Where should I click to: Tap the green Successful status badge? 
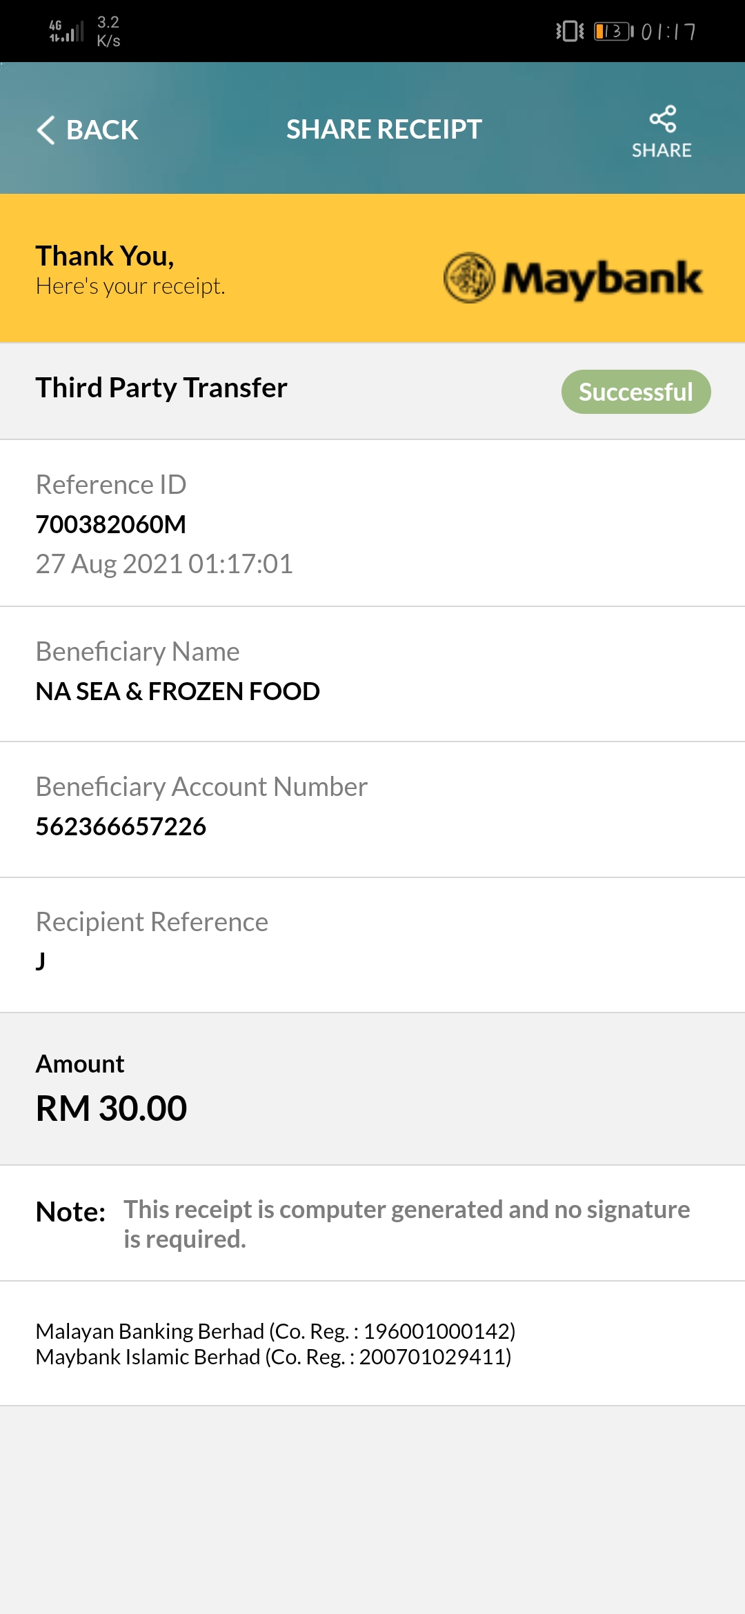pyautogui.click(x=636, y=392)
